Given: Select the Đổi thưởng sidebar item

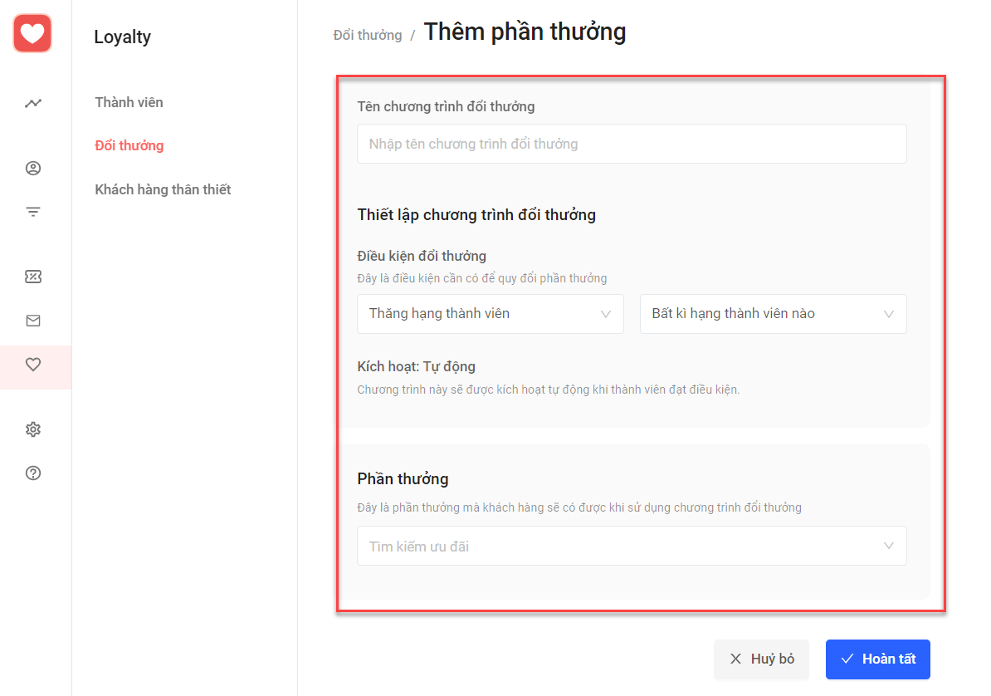Looking at the screenshot, I should coord(129,145).
